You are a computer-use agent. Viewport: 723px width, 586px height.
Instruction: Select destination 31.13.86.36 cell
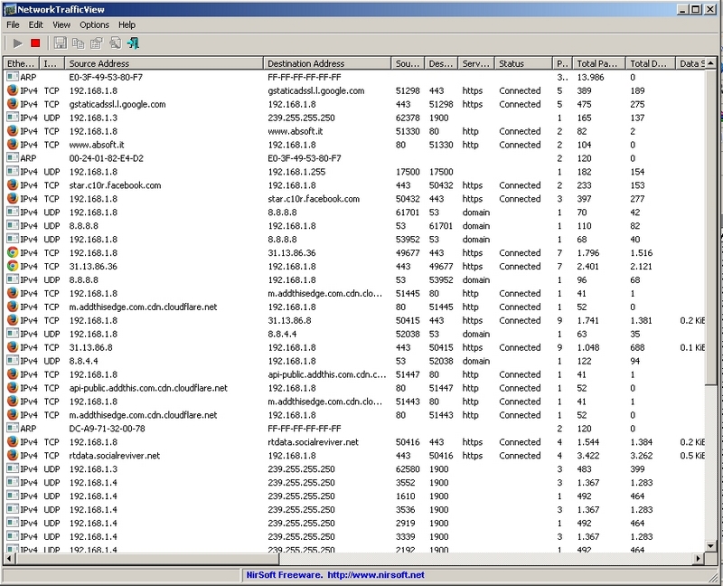point(291,253)
